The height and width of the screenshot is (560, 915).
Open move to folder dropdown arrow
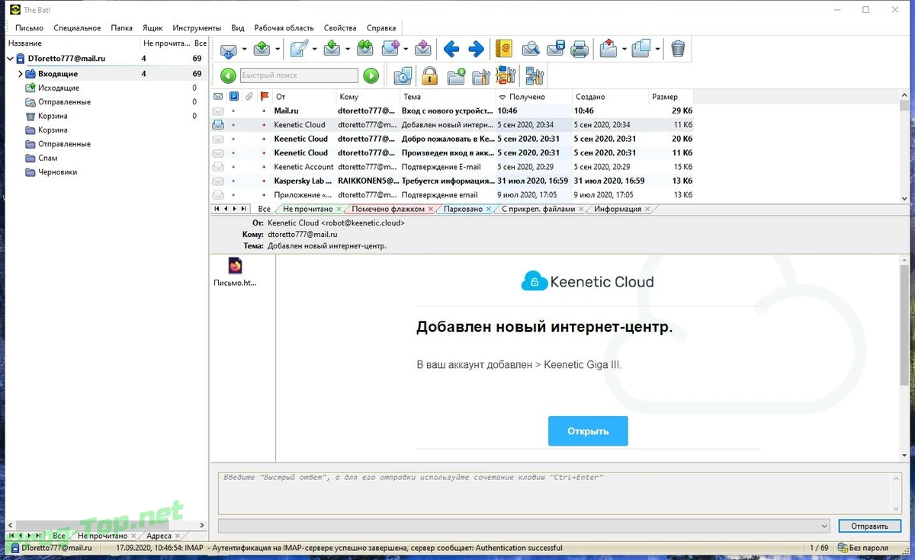pos(624,50)
